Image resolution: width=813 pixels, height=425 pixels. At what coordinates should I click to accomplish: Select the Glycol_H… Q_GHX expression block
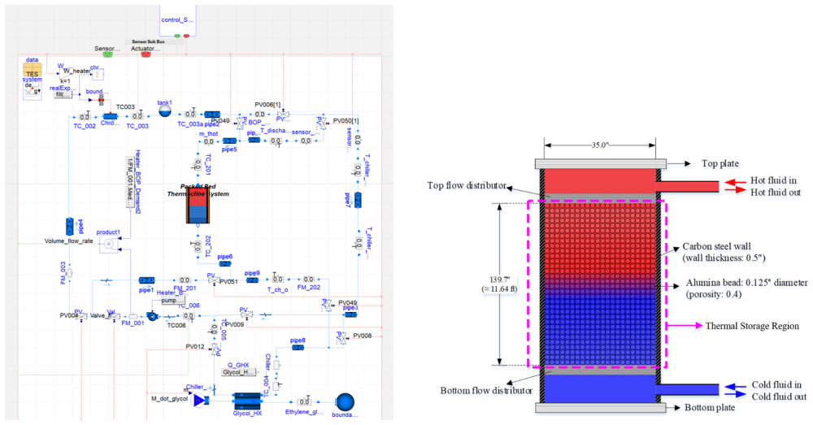pos(238,372)
